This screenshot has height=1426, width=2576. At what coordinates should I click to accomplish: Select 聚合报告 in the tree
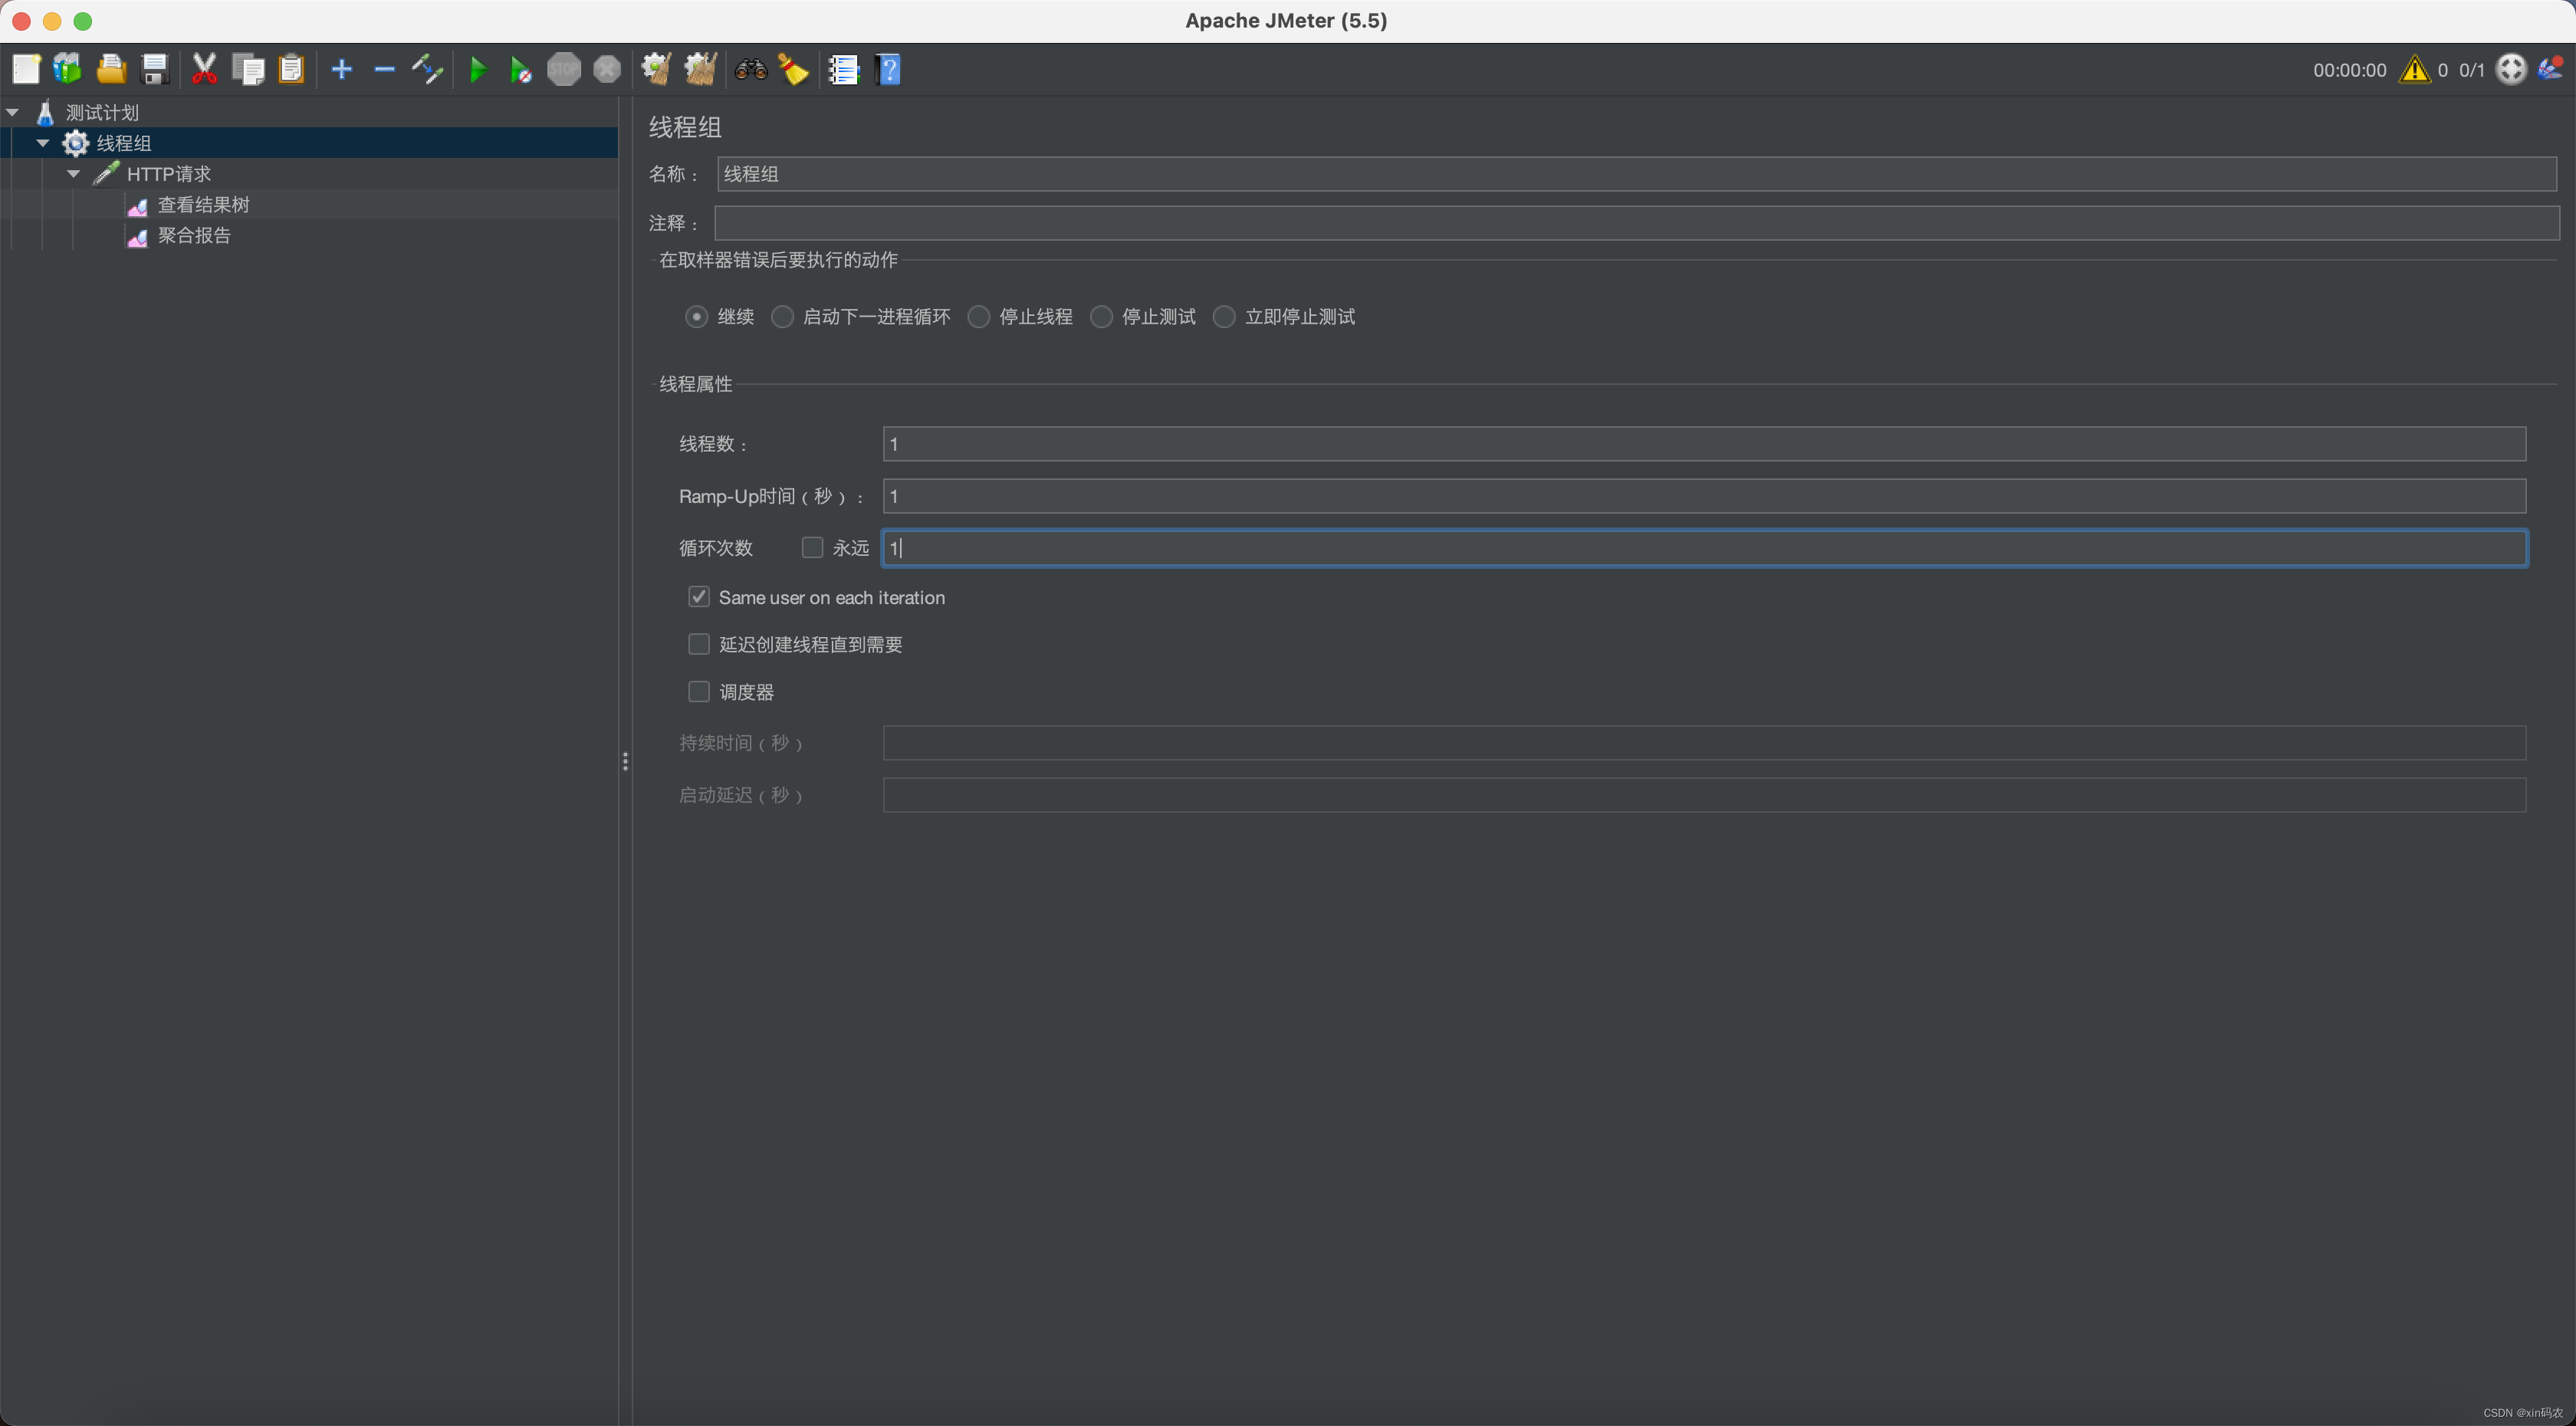[197, 236]
